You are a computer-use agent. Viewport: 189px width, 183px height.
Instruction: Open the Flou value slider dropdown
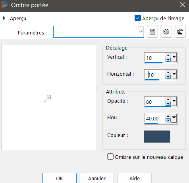point(174,118)
